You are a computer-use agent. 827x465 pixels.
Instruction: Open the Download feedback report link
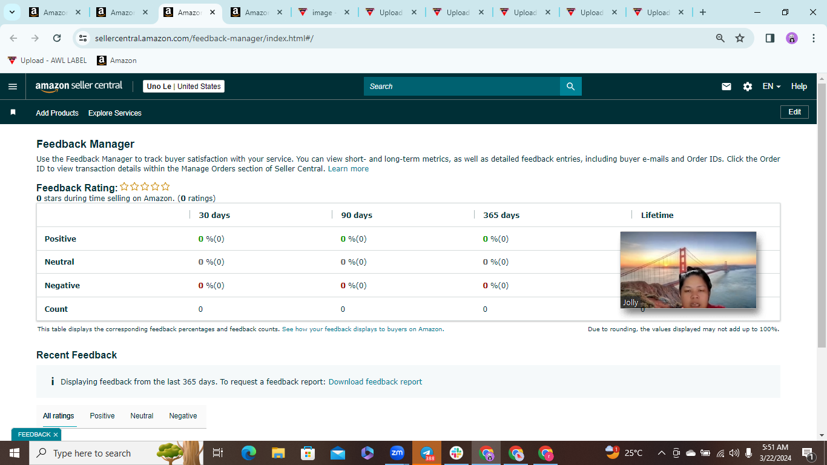(375, 382)
